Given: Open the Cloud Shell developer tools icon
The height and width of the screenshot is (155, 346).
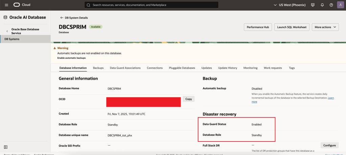Looking at the screenshot, I should pyautogui.click(x=313, y=5).
